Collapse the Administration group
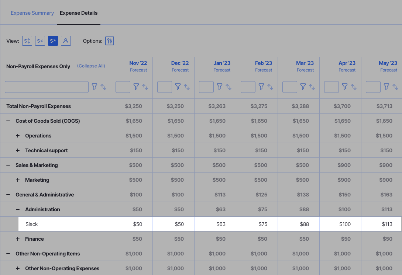The width and height of the screenshot is (402, 275). tap(18, 209)
